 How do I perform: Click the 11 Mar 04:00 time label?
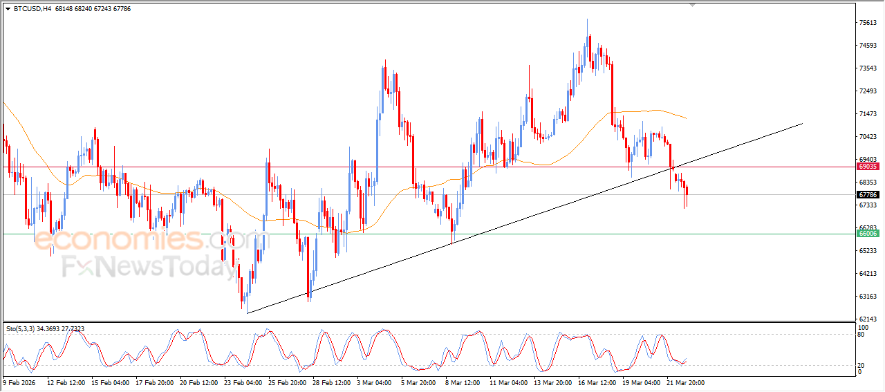pos(509,382)
